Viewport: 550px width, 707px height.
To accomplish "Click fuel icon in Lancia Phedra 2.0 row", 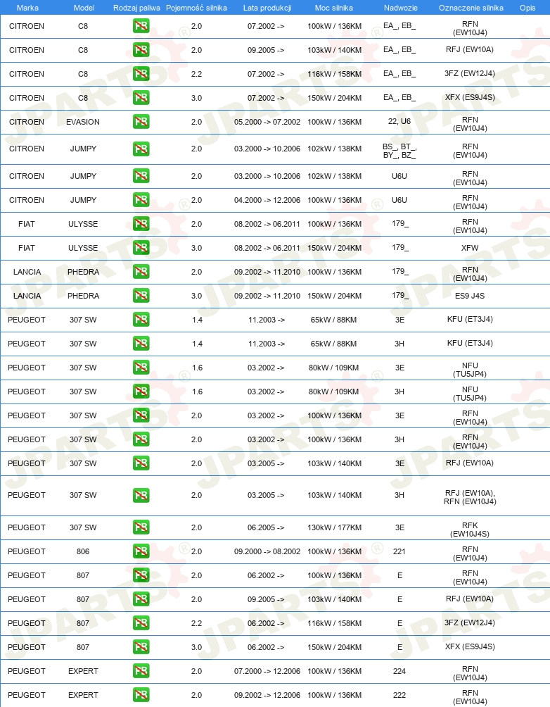I will 141,271.
